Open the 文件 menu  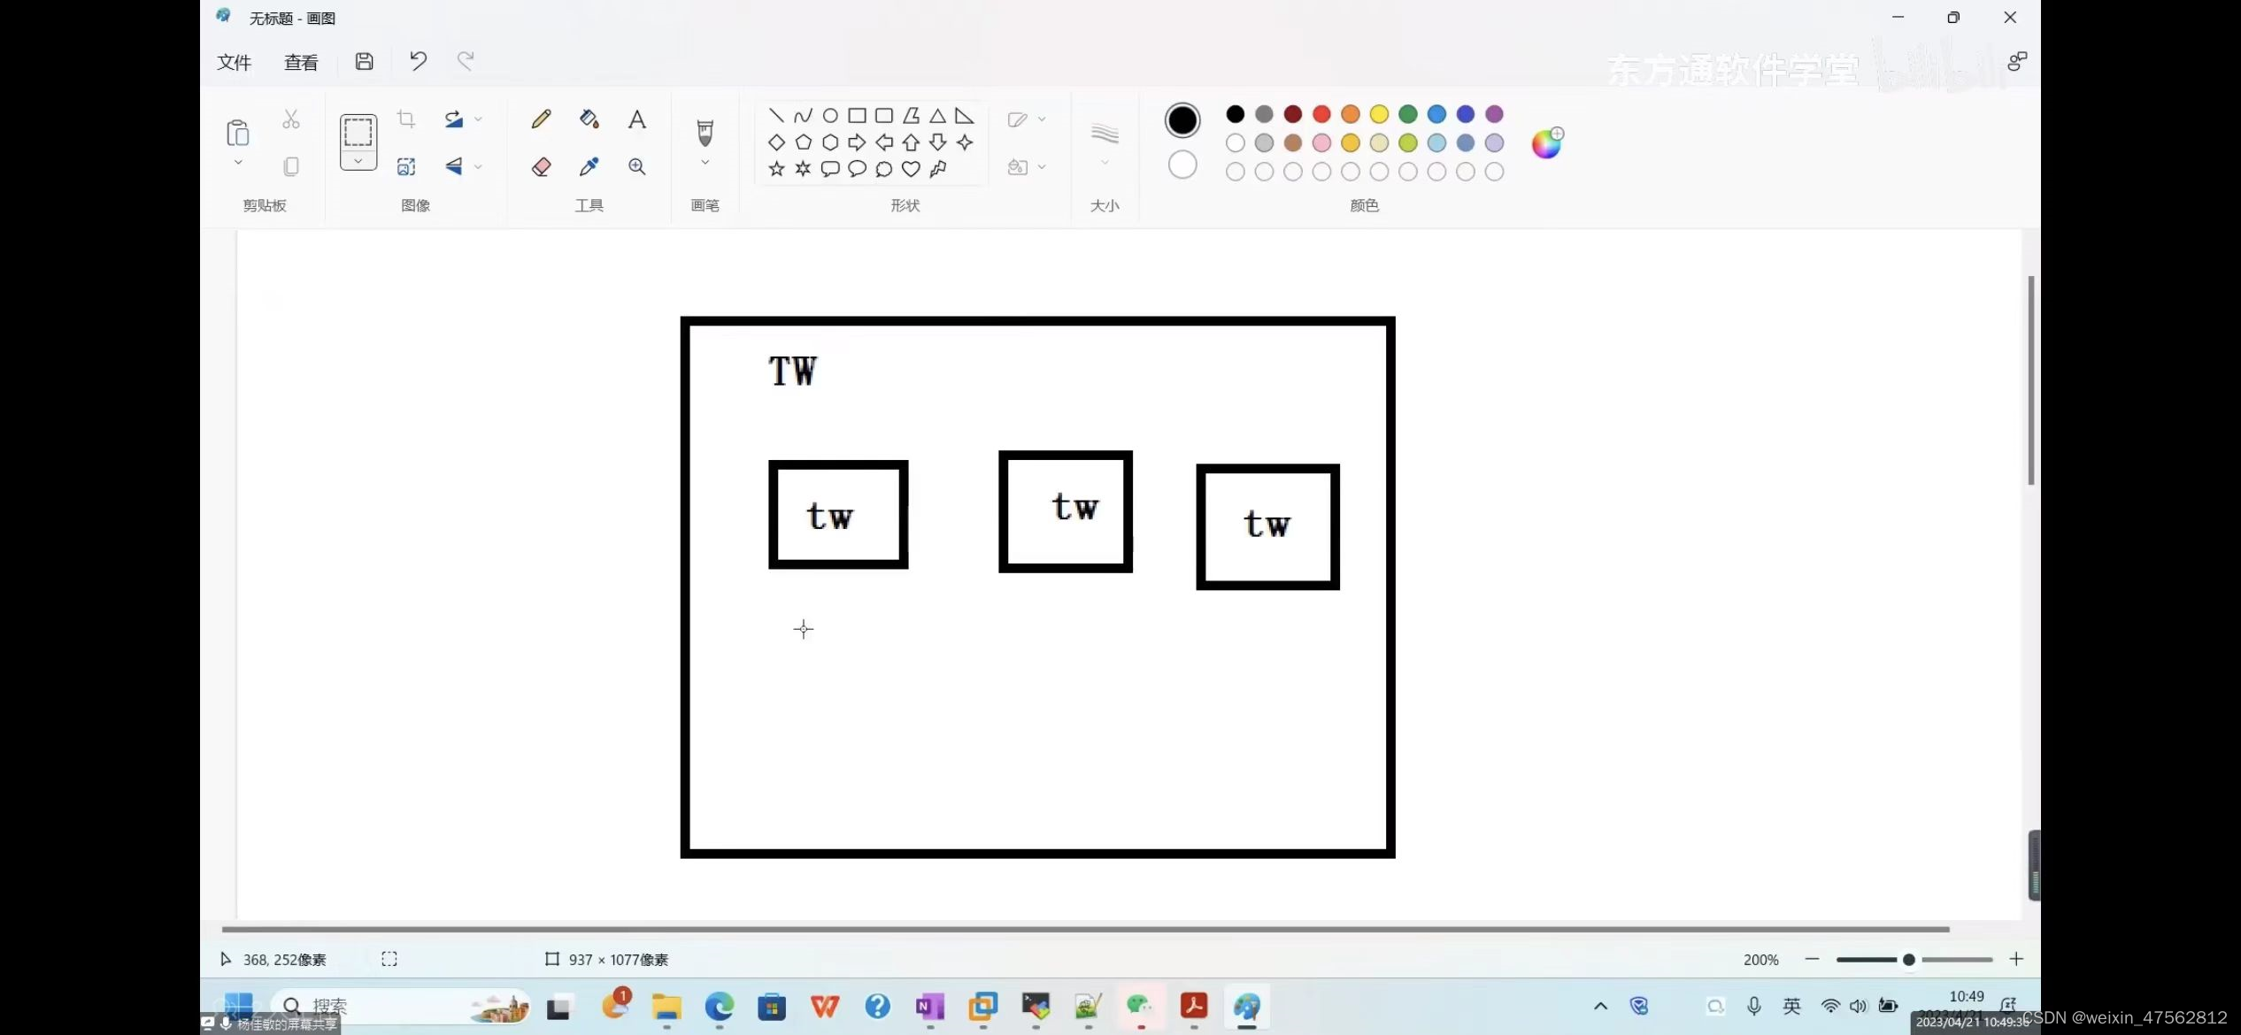tap(234, 62)
